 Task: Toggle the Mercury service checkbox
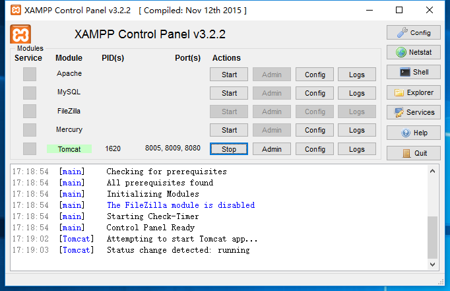click(30, 130)
